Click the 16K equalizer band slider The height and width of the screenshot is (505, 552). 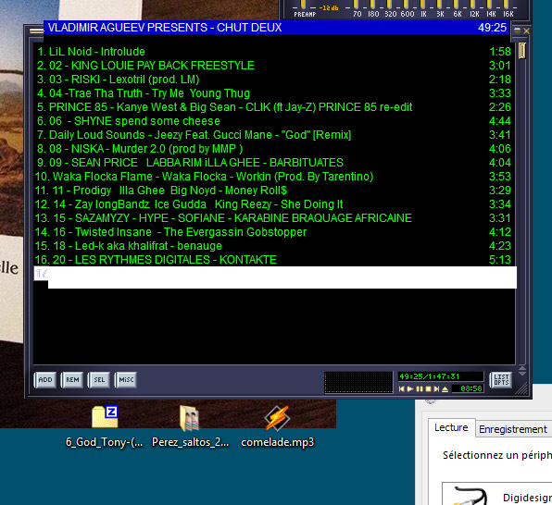tap(507, 5)
